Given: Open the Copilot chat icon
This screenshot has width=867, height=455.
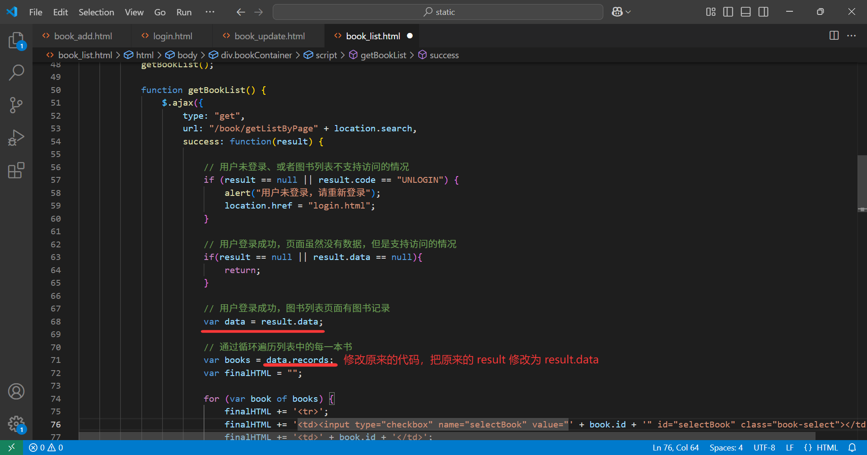Looking at the screenshot, I should coord(617,12).
